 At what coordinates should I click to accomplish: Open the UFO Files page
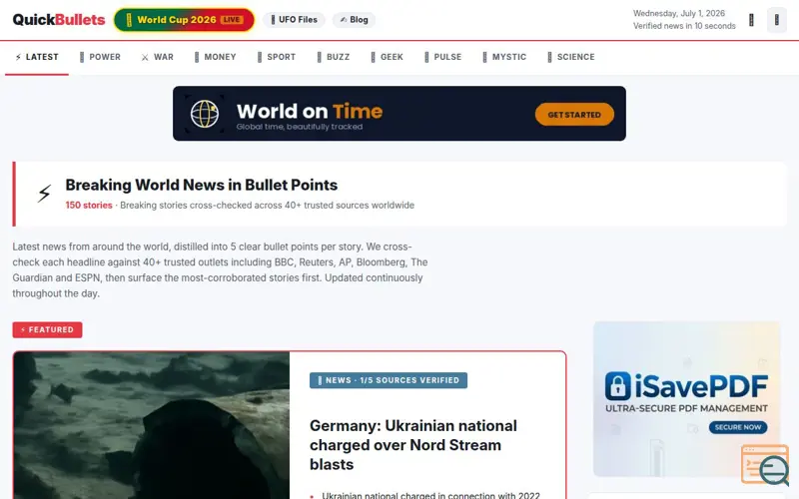294,20
